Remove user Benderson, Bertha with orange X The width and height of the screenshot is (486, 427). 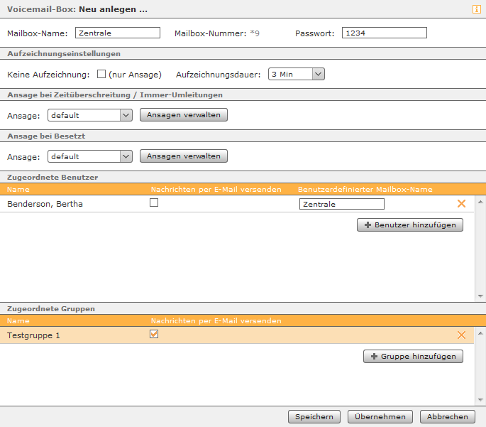(x=461, y=204)
